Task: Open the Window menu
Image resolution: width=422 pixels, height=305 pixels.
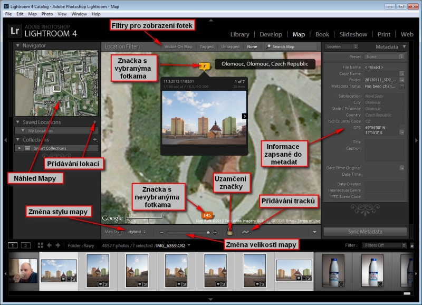Action: tap(79, 14)
